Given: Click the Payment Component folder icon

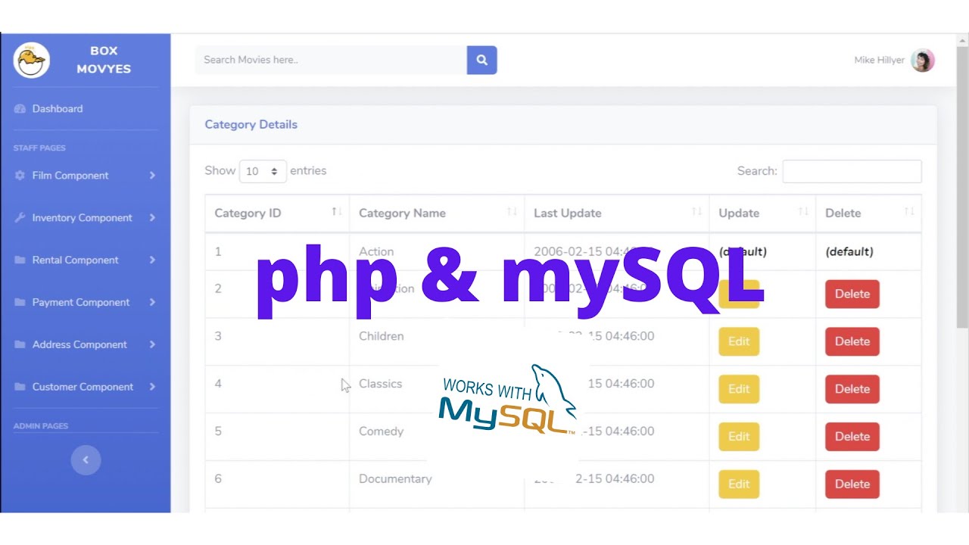Looking at the screenshot, I should [20, 303].
